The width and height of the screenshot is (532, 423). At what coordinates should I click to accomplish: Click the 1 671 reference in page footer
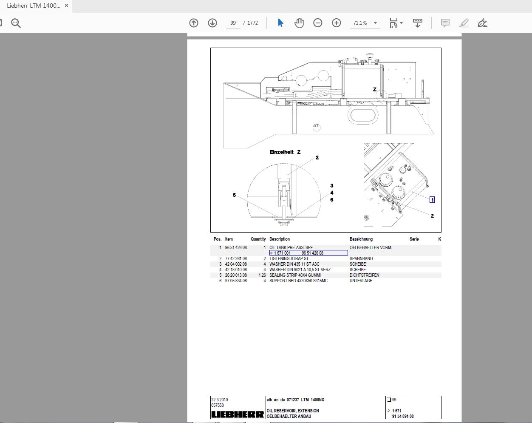coord(396,411)
